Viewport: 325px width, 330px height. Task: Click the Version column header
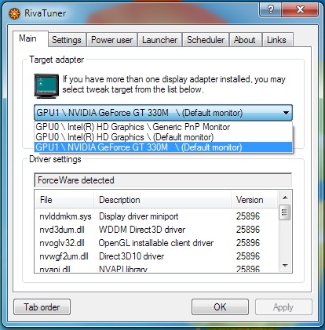pyautogui.click(x=254, y=200)
